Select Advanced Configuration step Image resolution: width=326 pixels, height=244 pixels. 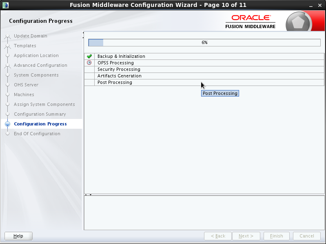coord(40,65)
